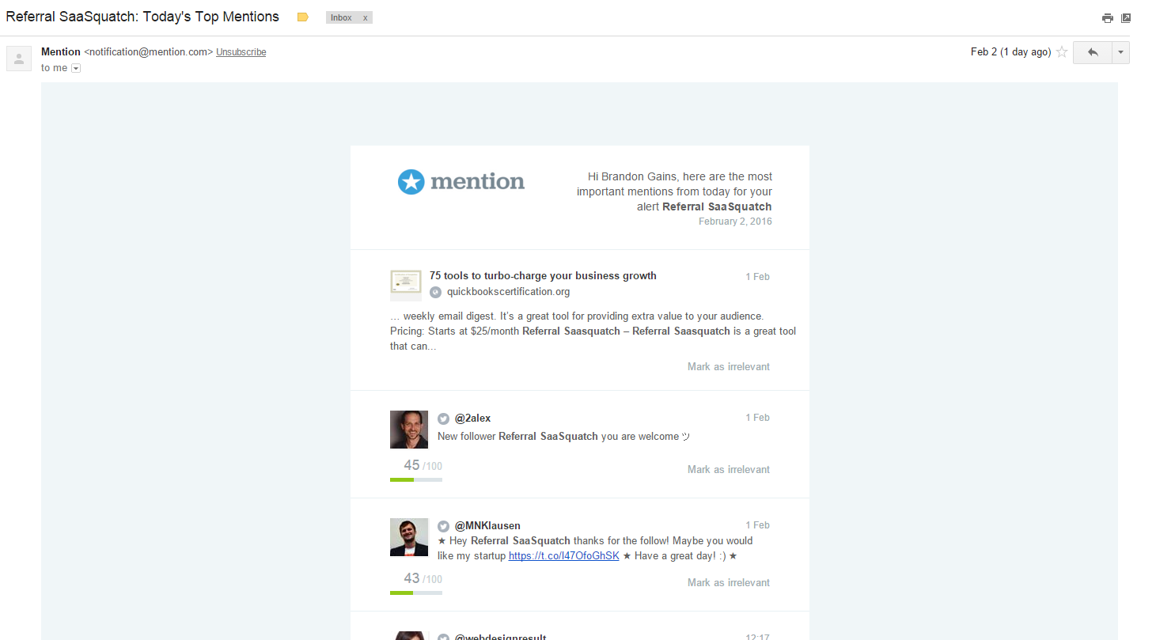Click the web globe icon by quickbookscertification.org
This screenshot has height=640, width=1156.
(x=435, y=292)
